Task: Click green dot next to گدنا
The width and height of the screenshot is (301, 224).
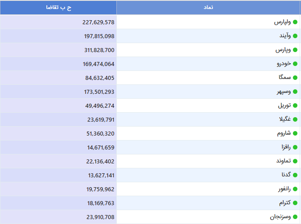Action: coord(295,175)
